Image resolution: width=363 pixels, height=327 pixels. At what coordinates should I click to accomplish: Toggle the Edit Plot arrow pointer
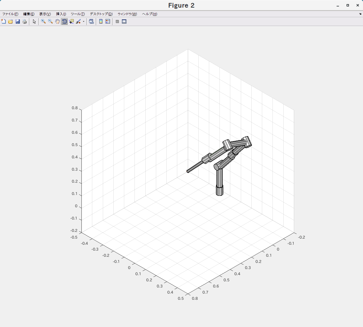coord(34,21)
